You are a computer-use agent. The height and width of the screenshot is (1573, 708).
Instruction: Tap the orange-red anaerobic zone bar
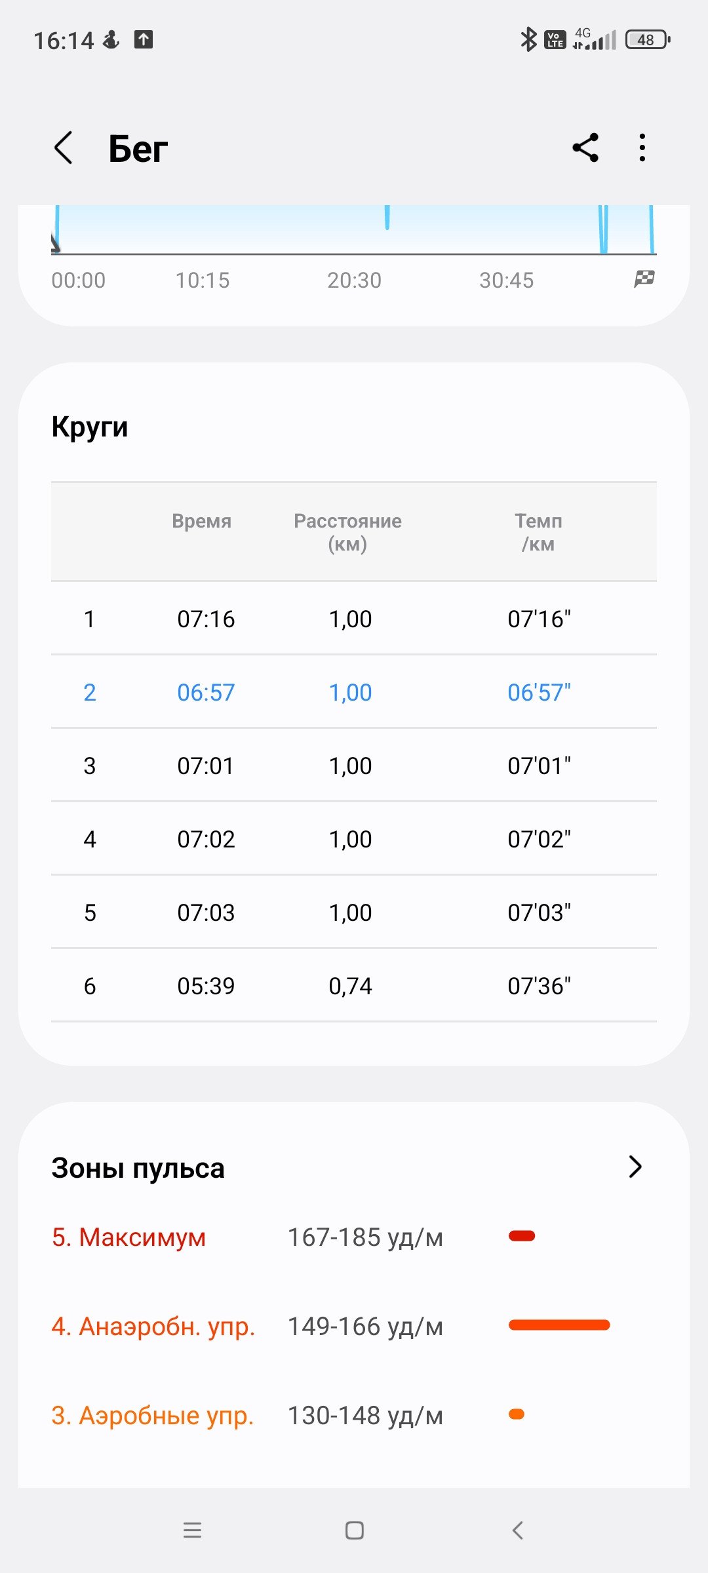click(559, 1325)
